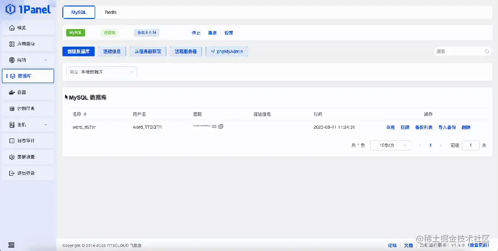Open 计划任务 scheduled tasks
Image resolution: width=498 pixels, height=251 pixels.
pyautogui.click(x=28, y=108)
